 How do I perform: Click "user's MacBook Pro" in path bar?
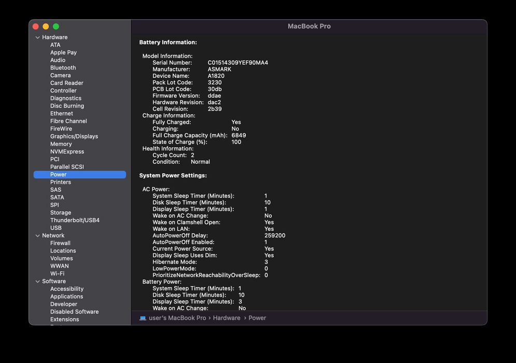pyautogui.click(x=177, y=318)
